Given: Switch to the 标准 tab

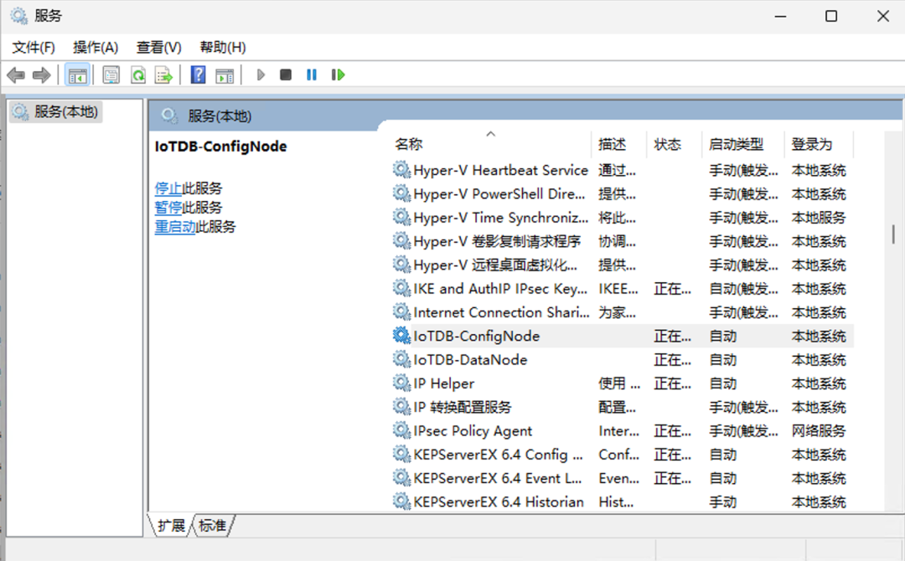Looking at the screenshot, I should pos(212,525).
